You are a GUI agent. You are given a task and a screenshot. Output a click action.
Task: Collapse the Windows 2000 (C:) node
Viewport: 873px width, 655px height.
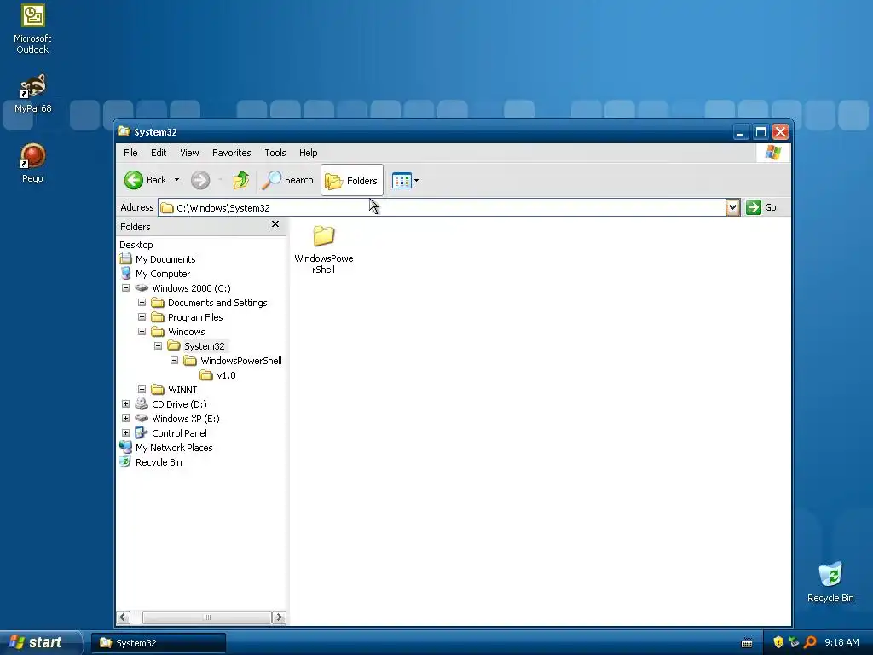[x=126, y=288]
